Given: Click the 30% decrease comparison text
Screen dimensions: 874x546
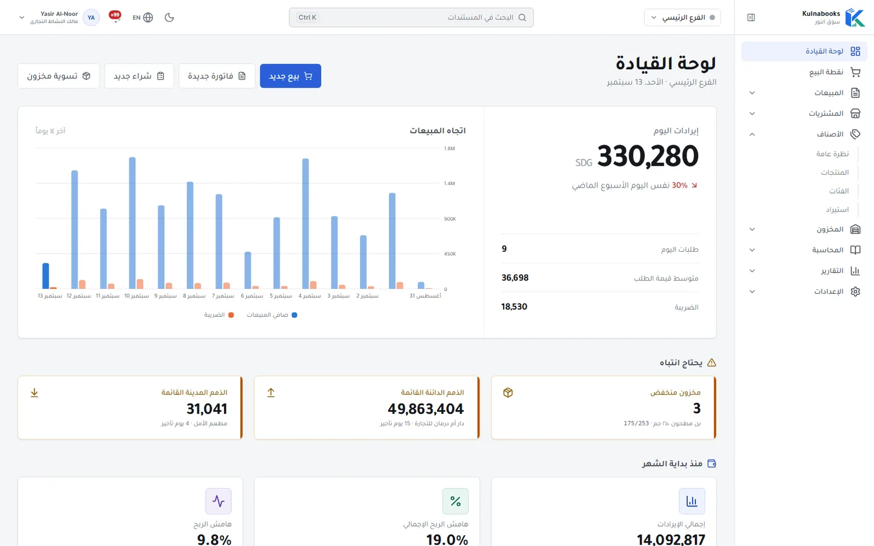Looking at the screenshot, I should (634, 186).
